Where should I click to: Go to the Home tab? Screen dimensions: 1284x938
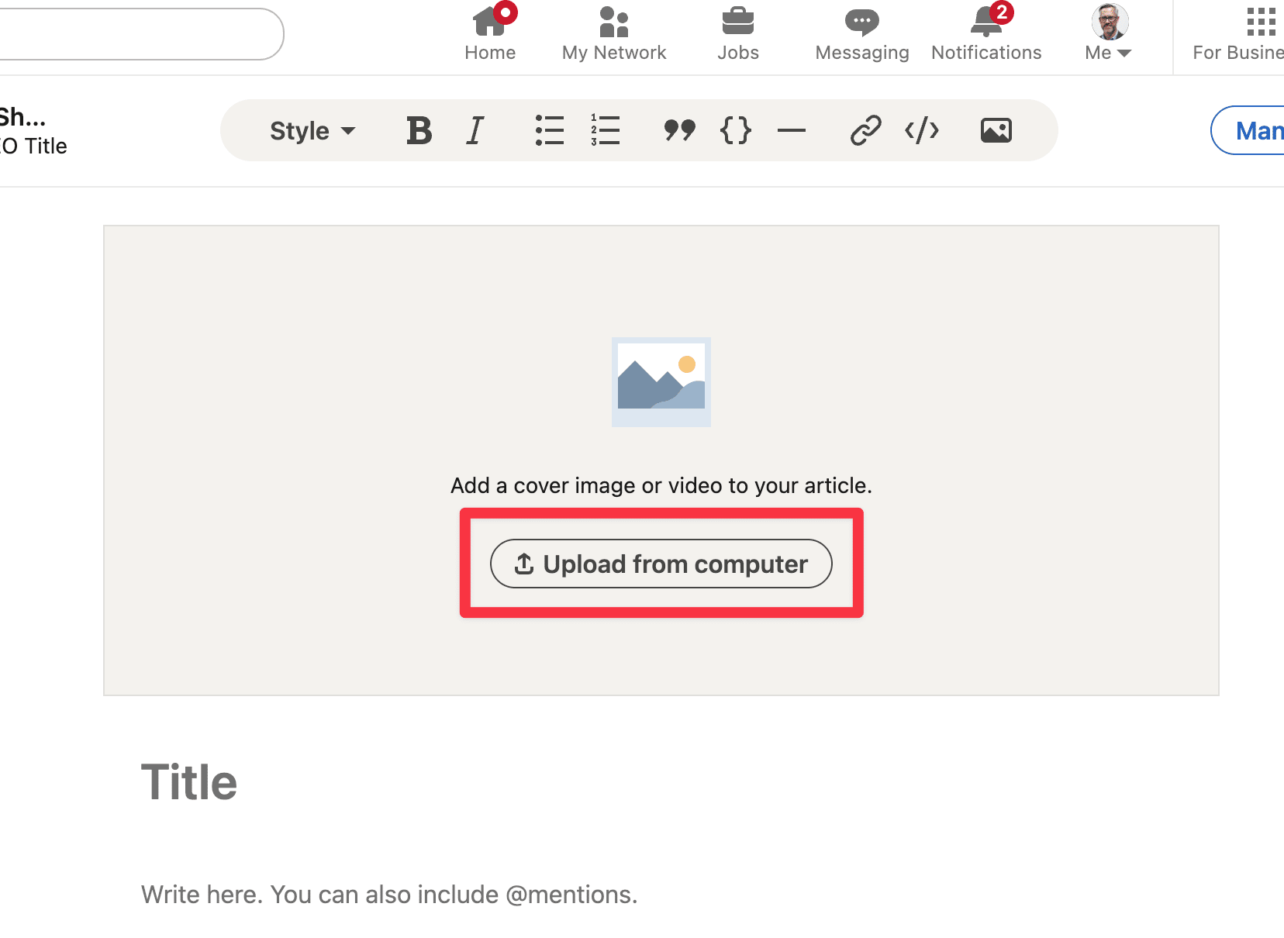[x=490, y=34]
